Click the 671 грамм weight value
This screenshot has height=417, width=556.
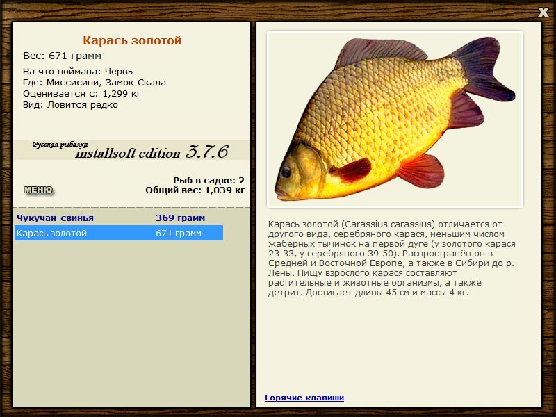pos(181,234)
